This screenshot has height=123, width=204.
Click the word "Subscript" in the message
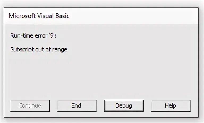click(x=21, y=49)
